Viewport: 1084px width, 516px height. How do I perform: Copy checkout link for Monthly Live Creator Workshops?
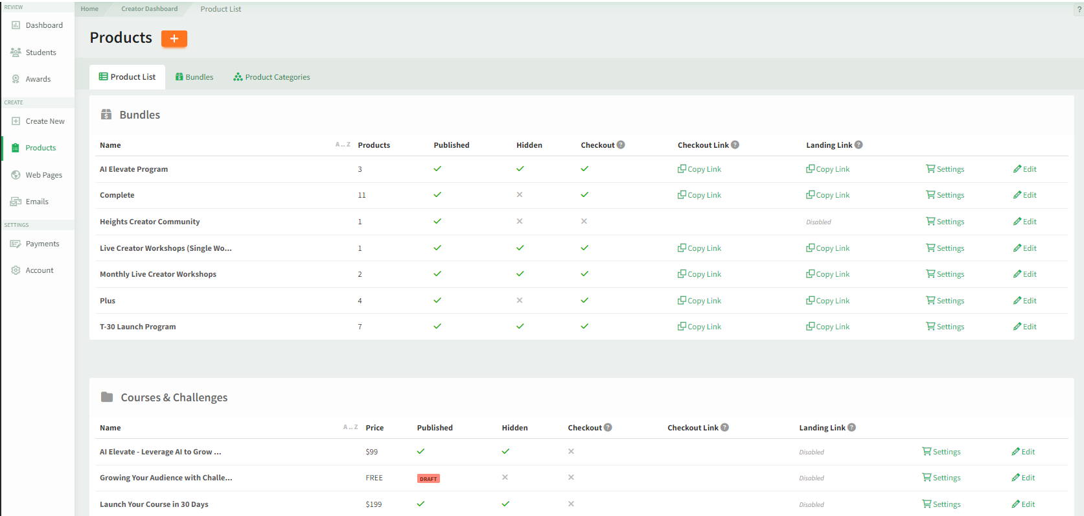point(699,274)
